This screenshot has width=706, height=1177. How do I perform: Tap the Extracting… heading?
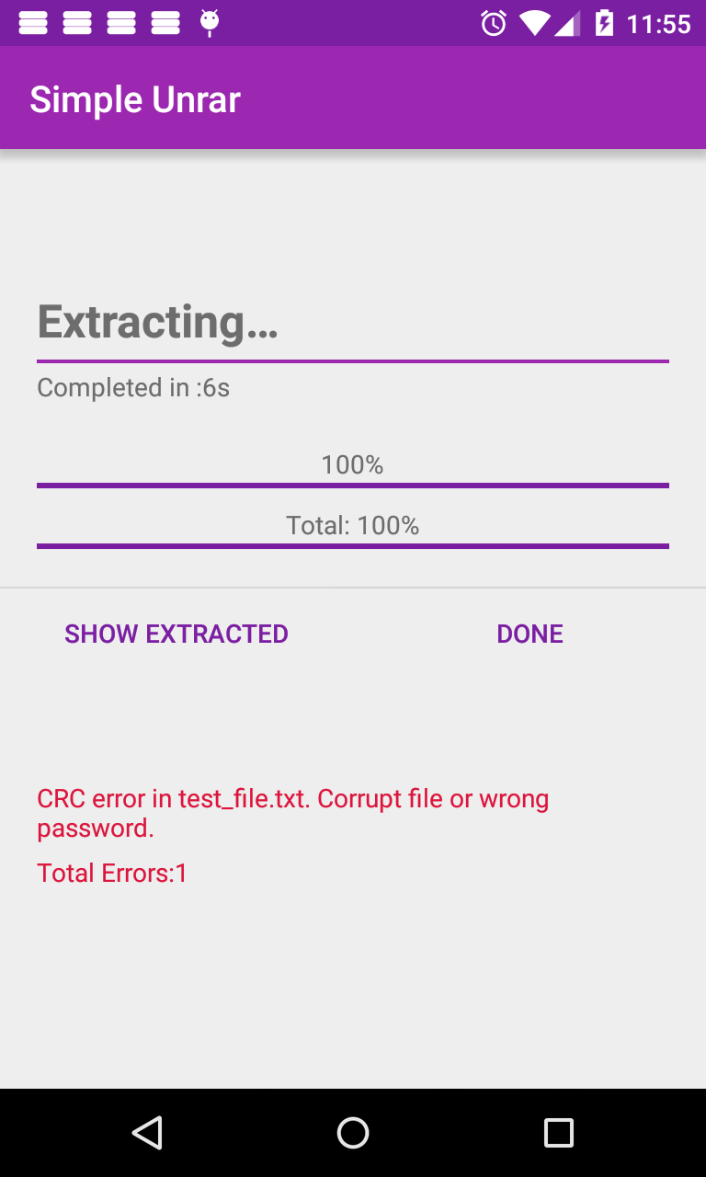click(157, 322)
